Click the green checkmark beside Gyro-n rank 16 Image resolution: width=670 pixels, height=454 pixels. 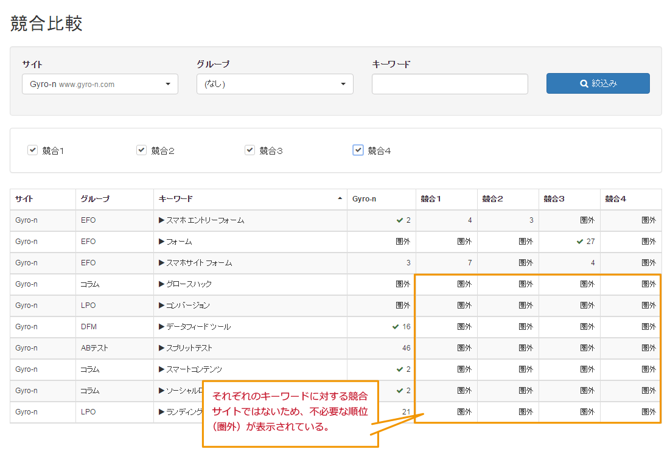396,327
